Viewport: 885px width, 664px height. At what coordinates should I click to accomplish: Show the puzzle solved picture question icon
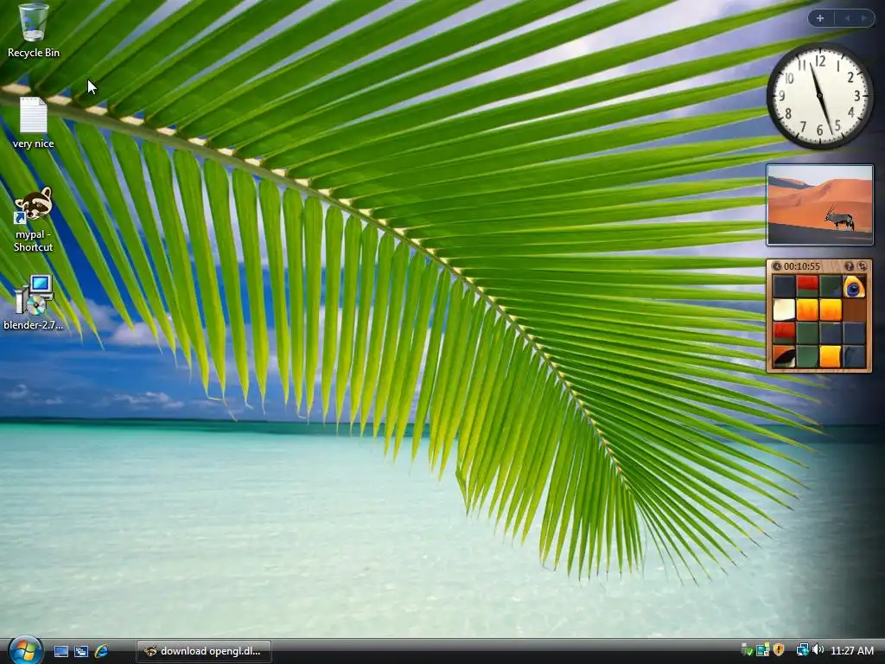[x=849, y=266]
